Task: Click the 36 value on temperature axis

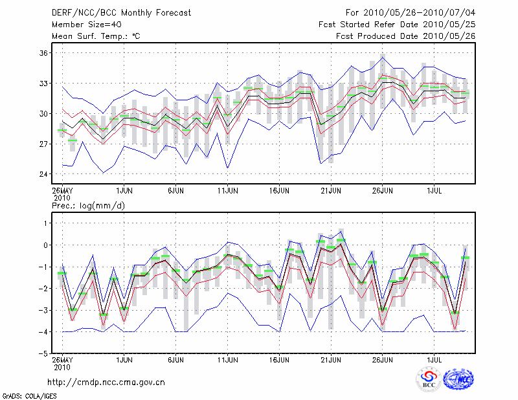Action: (42, 53)
